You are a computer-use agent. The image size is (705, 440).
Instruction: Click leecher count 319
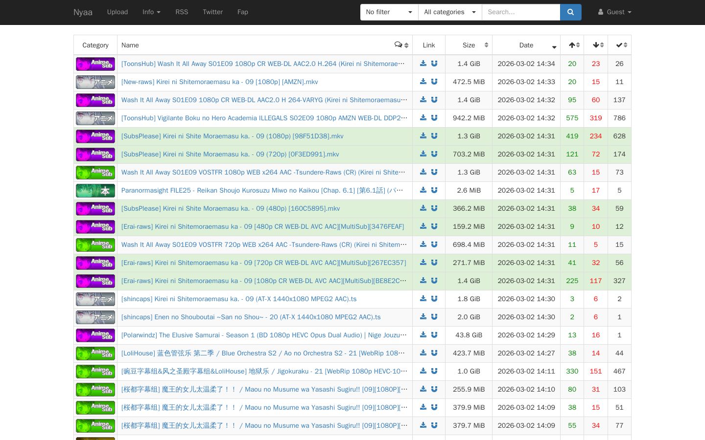click(596, 118)
